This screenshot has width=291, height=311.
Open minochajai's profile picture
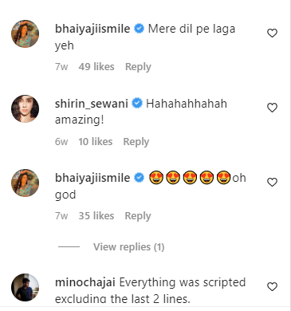pos(26,287)
